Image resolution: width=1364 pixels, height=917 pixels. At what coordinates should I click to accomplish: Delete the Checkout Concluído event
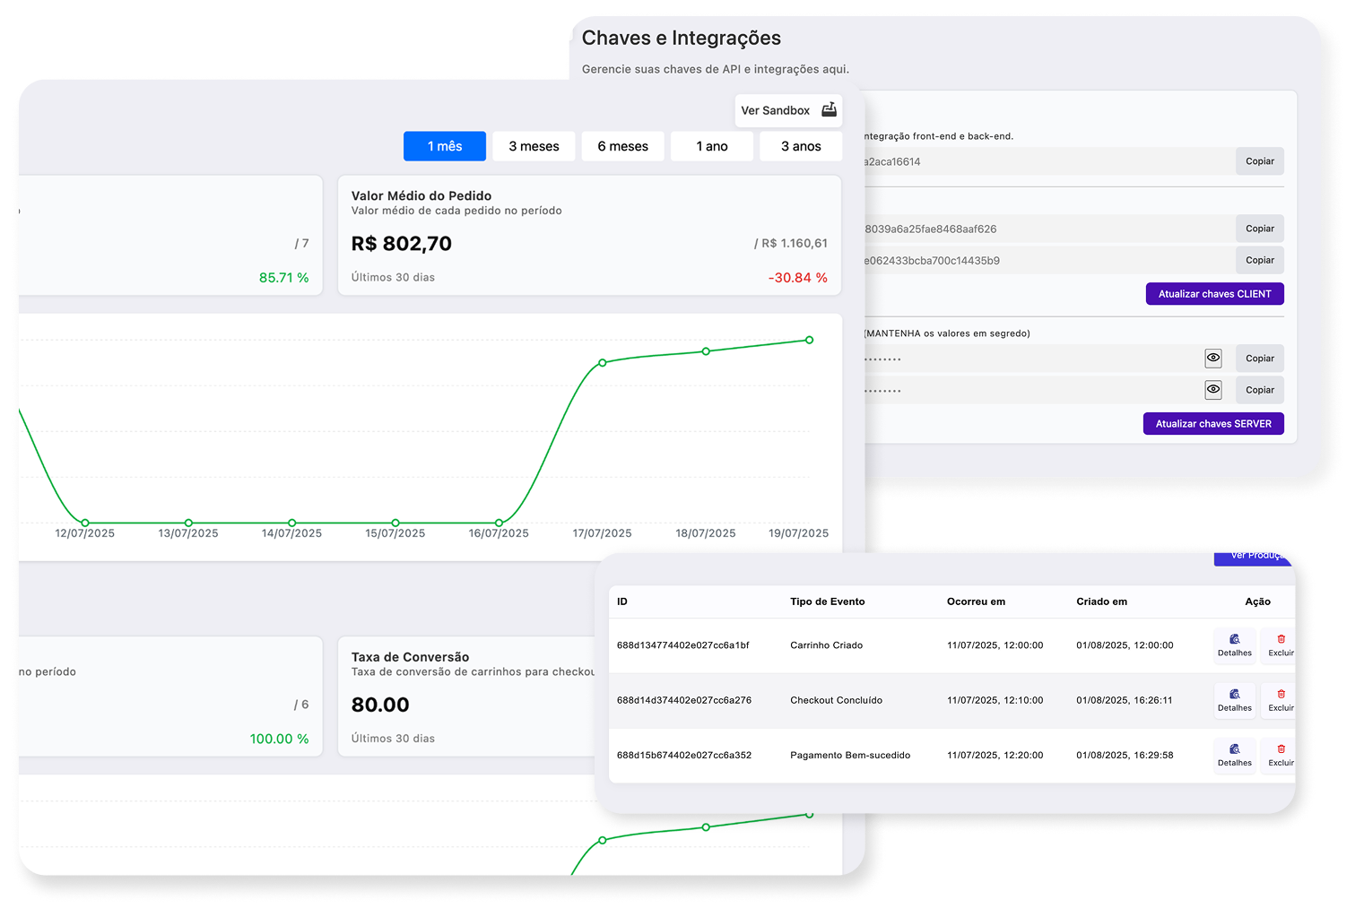1281,700
